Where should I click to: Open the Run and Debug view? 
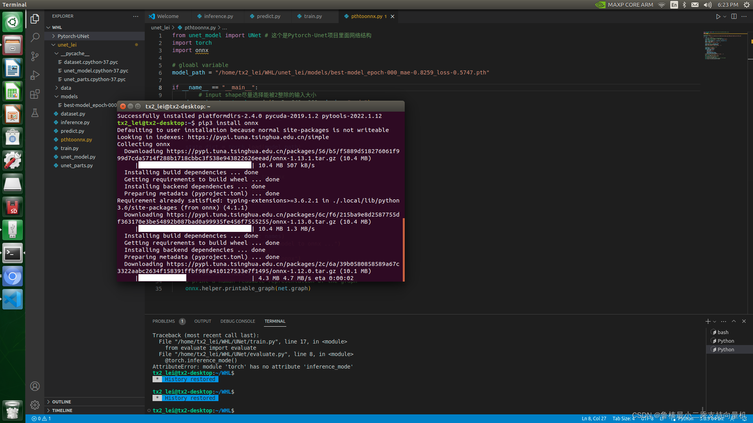click(35, 75)
